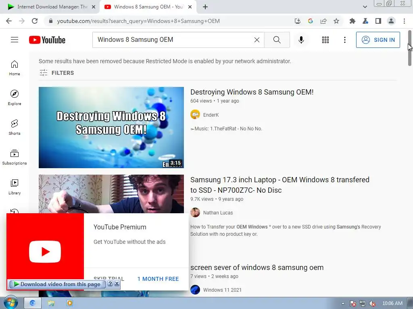Click 1 MONTH FREE in Premium popup

point(158,279)
